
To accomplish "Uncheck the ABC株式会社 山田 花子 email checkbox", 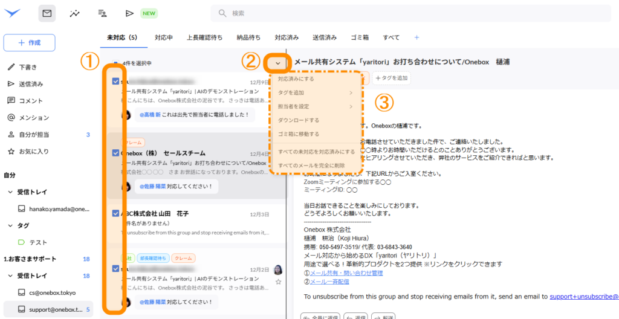I will tap(115, 213).
